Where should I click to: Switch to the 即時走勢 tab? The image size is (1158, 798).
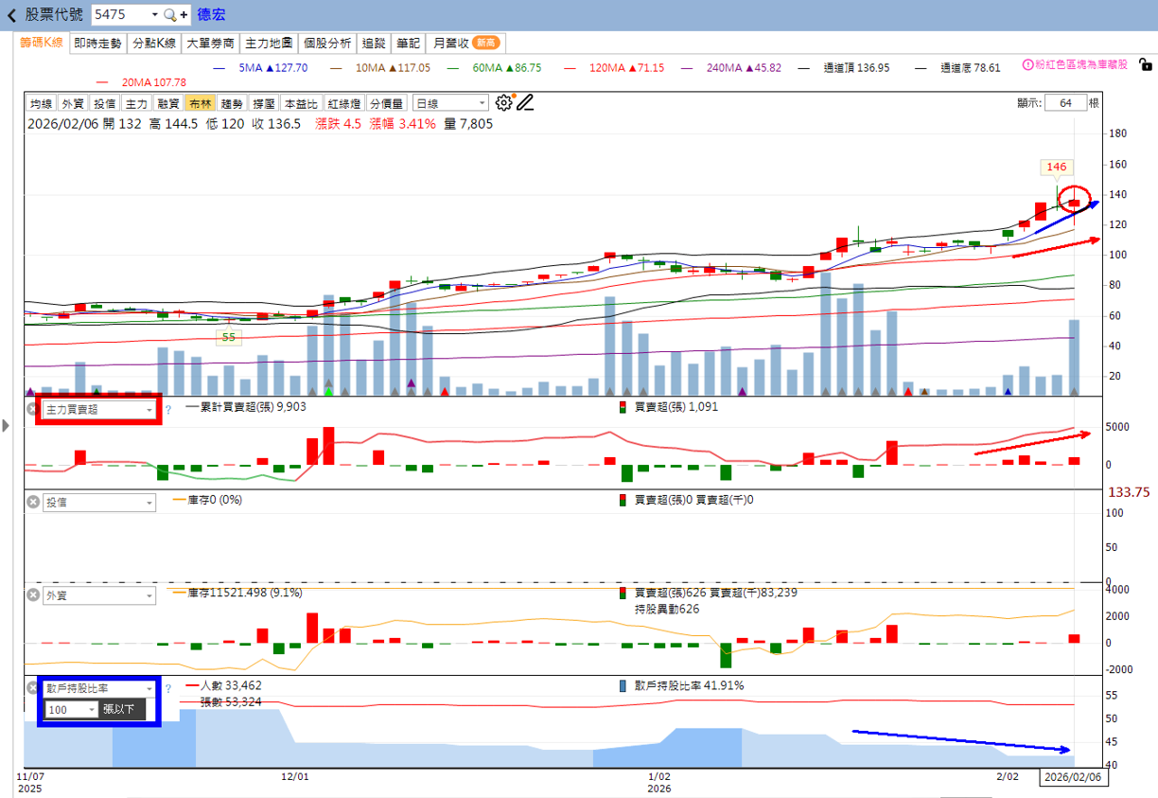coord(97,43)
